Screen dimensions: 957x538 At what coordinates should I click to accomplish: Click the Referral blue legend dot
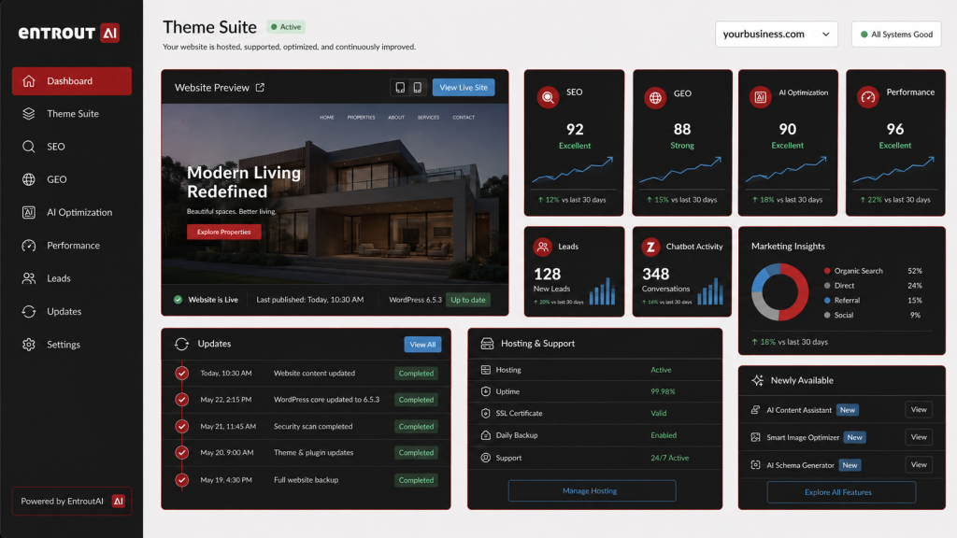tap(827, 300)
